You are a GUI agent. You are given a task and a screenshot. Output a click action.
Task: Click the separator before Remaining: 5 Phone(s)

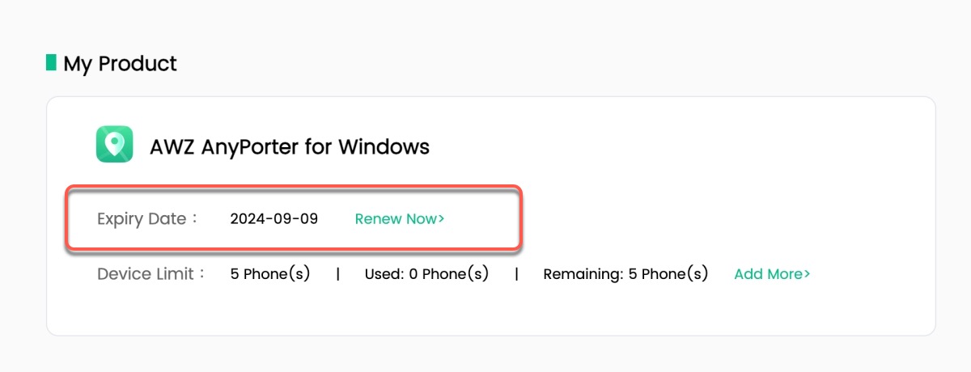tap(516, 274)
